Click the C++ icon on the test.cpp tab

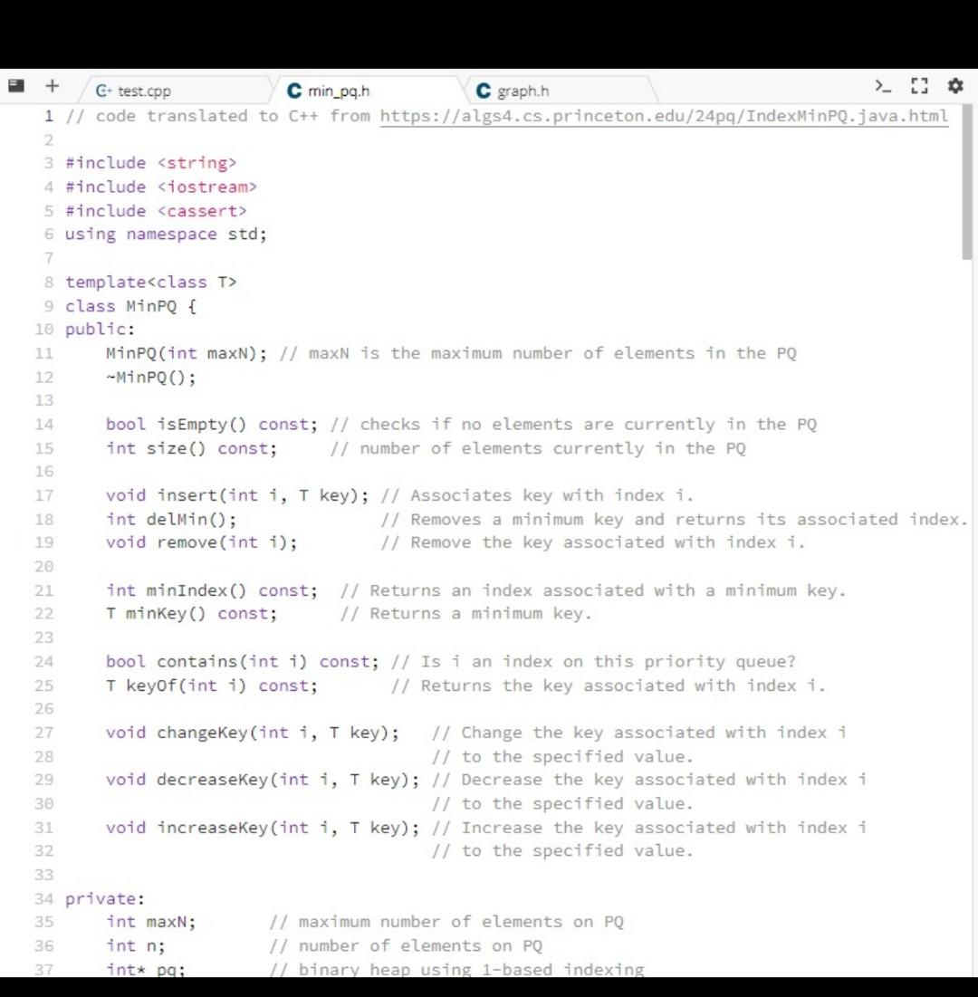point(102,91)
